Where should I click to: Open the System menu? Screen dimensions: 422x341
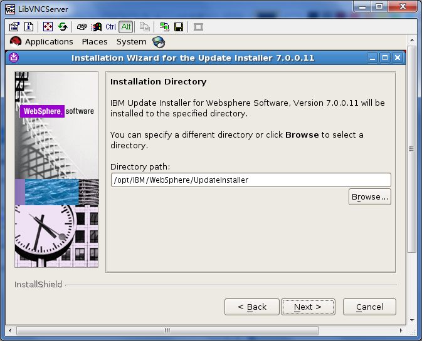[131, 42]
